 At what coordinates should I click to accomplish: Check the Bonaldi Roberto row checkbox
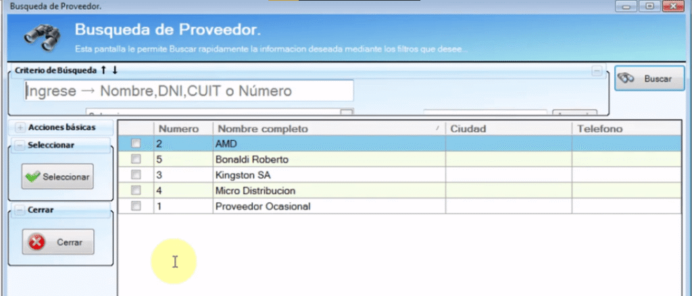point(136,160)
